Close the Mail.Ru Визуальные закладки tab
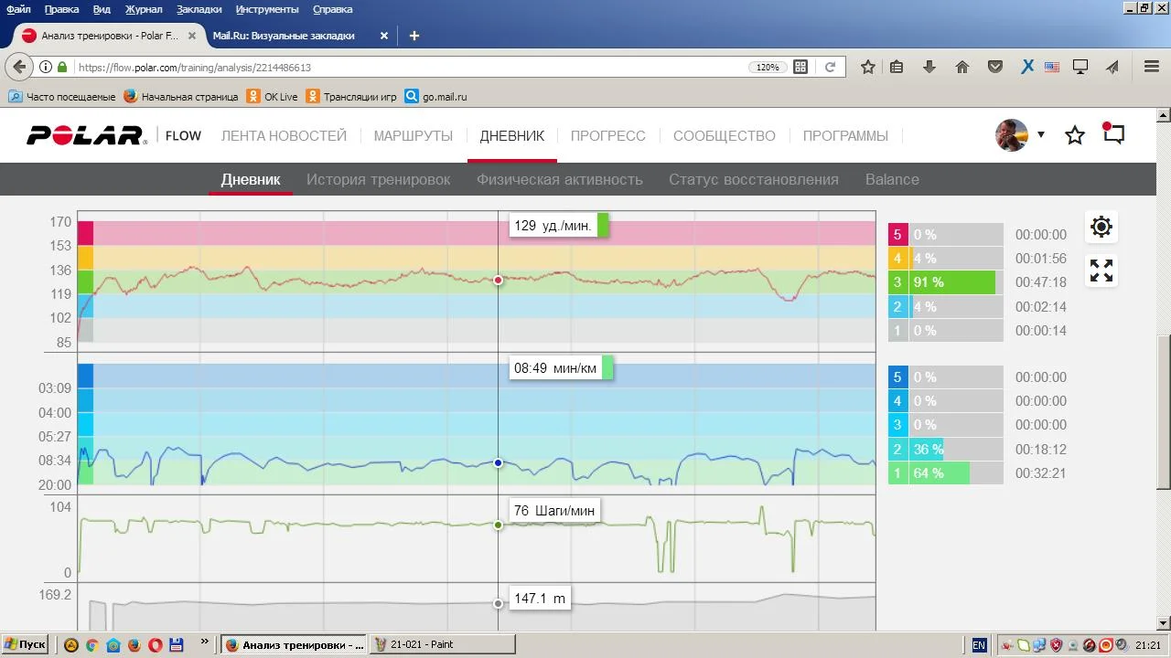The width and height of the screenshot is (1171, 658). pos(384,36)
